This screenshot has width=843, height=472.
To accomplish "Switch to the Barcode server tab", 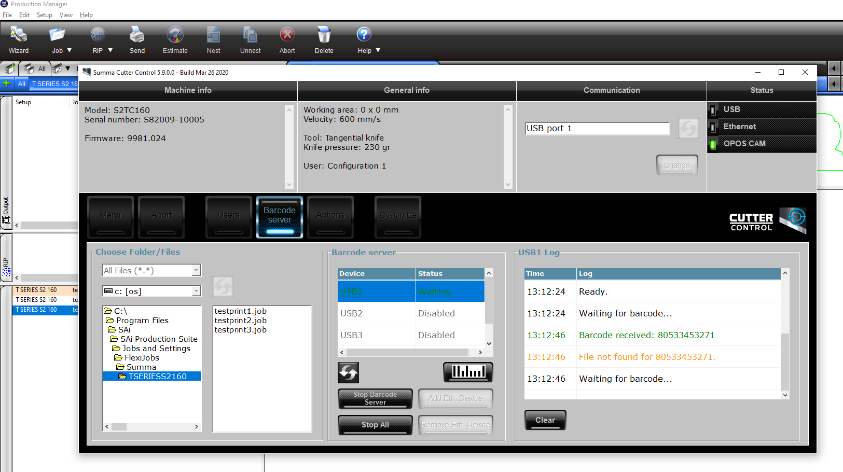I will [x=280, y=217].
